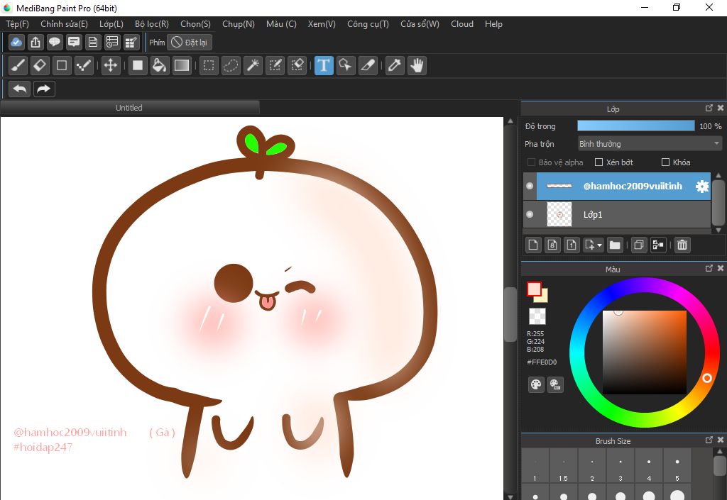
Task: Select the Lớp1 layer row
Action: tap(617, 214)
